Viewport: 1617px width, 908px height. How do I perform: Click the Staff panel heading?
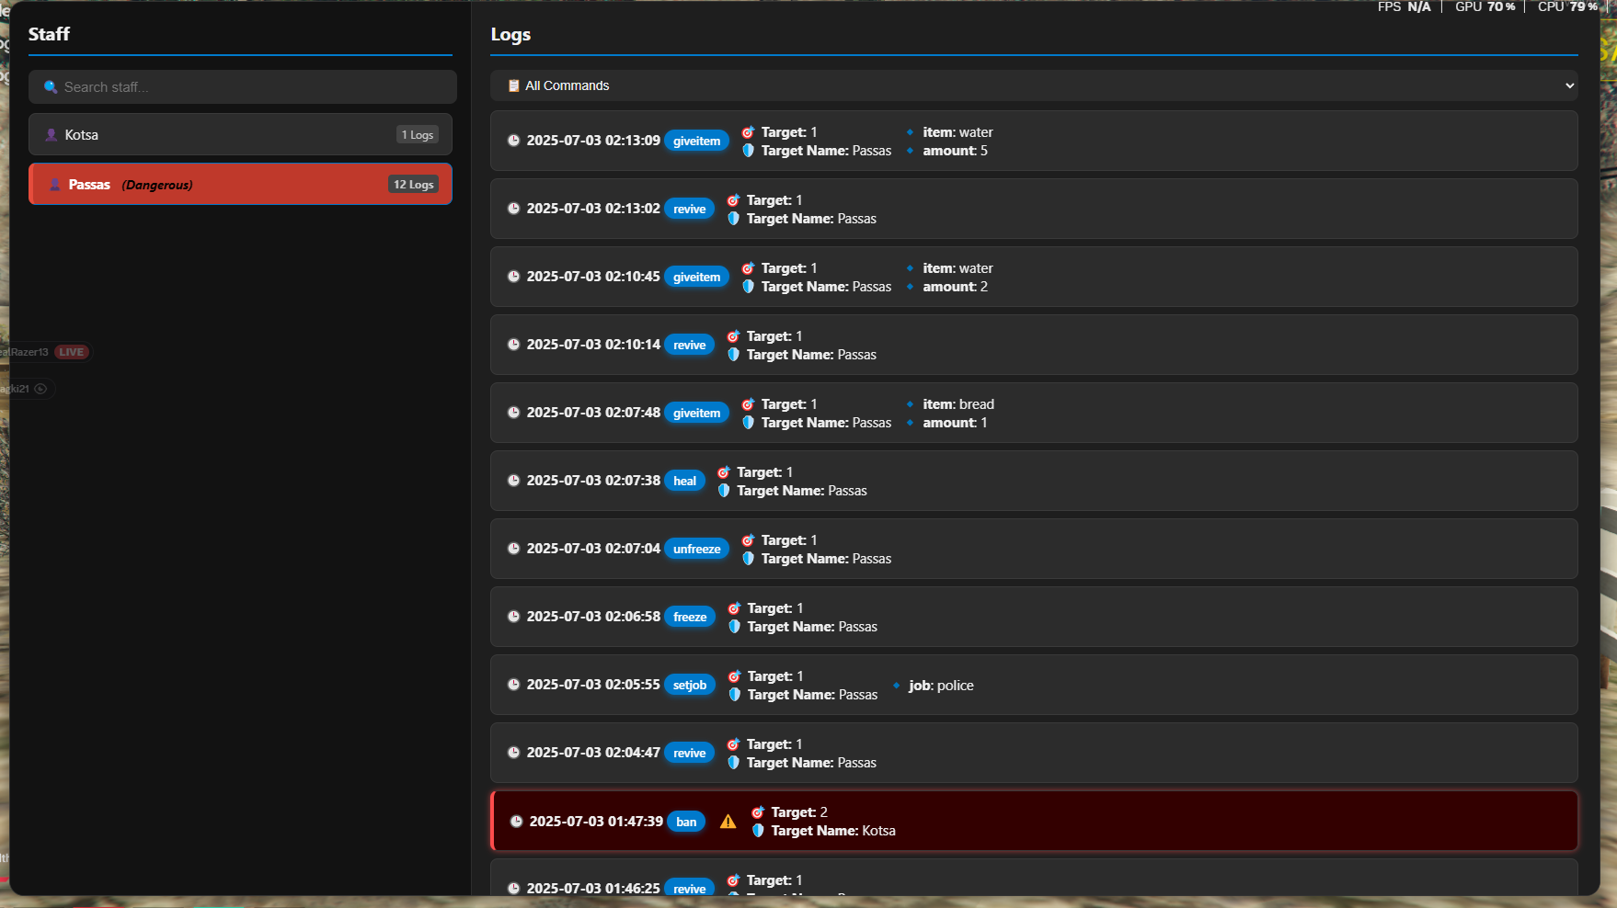49,34
